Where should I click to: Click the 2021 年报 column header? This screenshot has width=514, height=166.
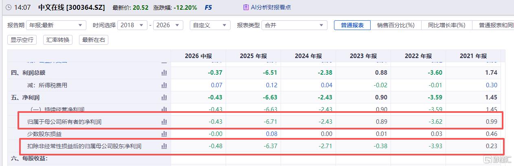pos(473,56)
